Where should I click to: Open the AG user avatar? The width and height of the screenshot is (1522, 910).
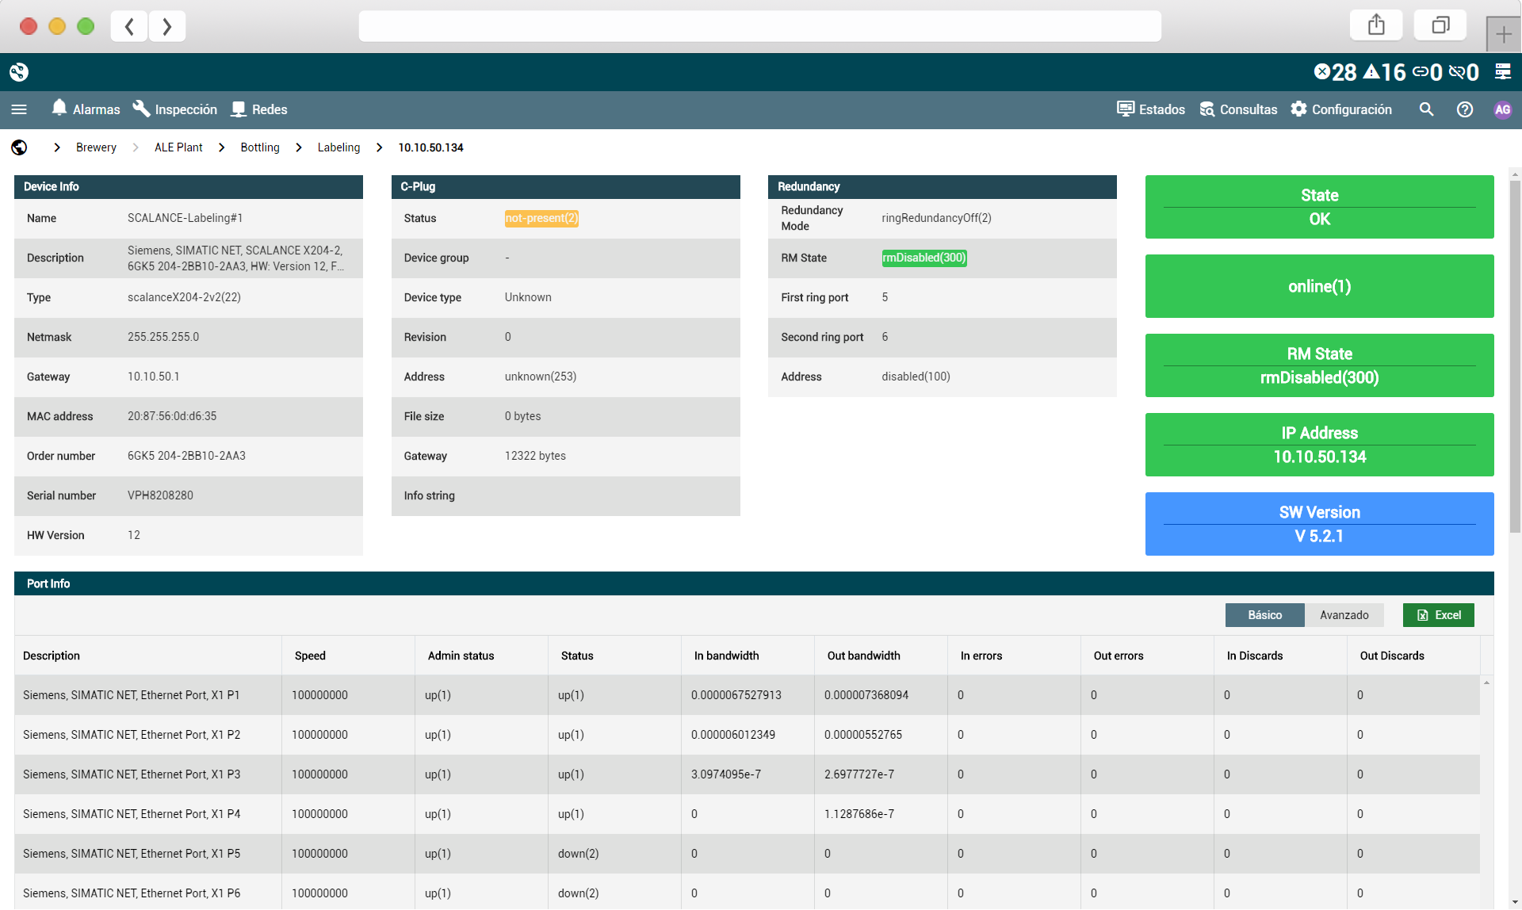[1502, 109]
